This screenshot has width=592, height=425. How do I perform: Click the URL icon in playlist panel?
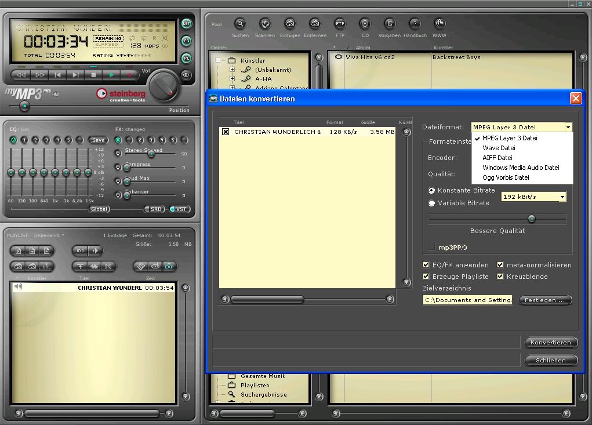pos(46,267)
